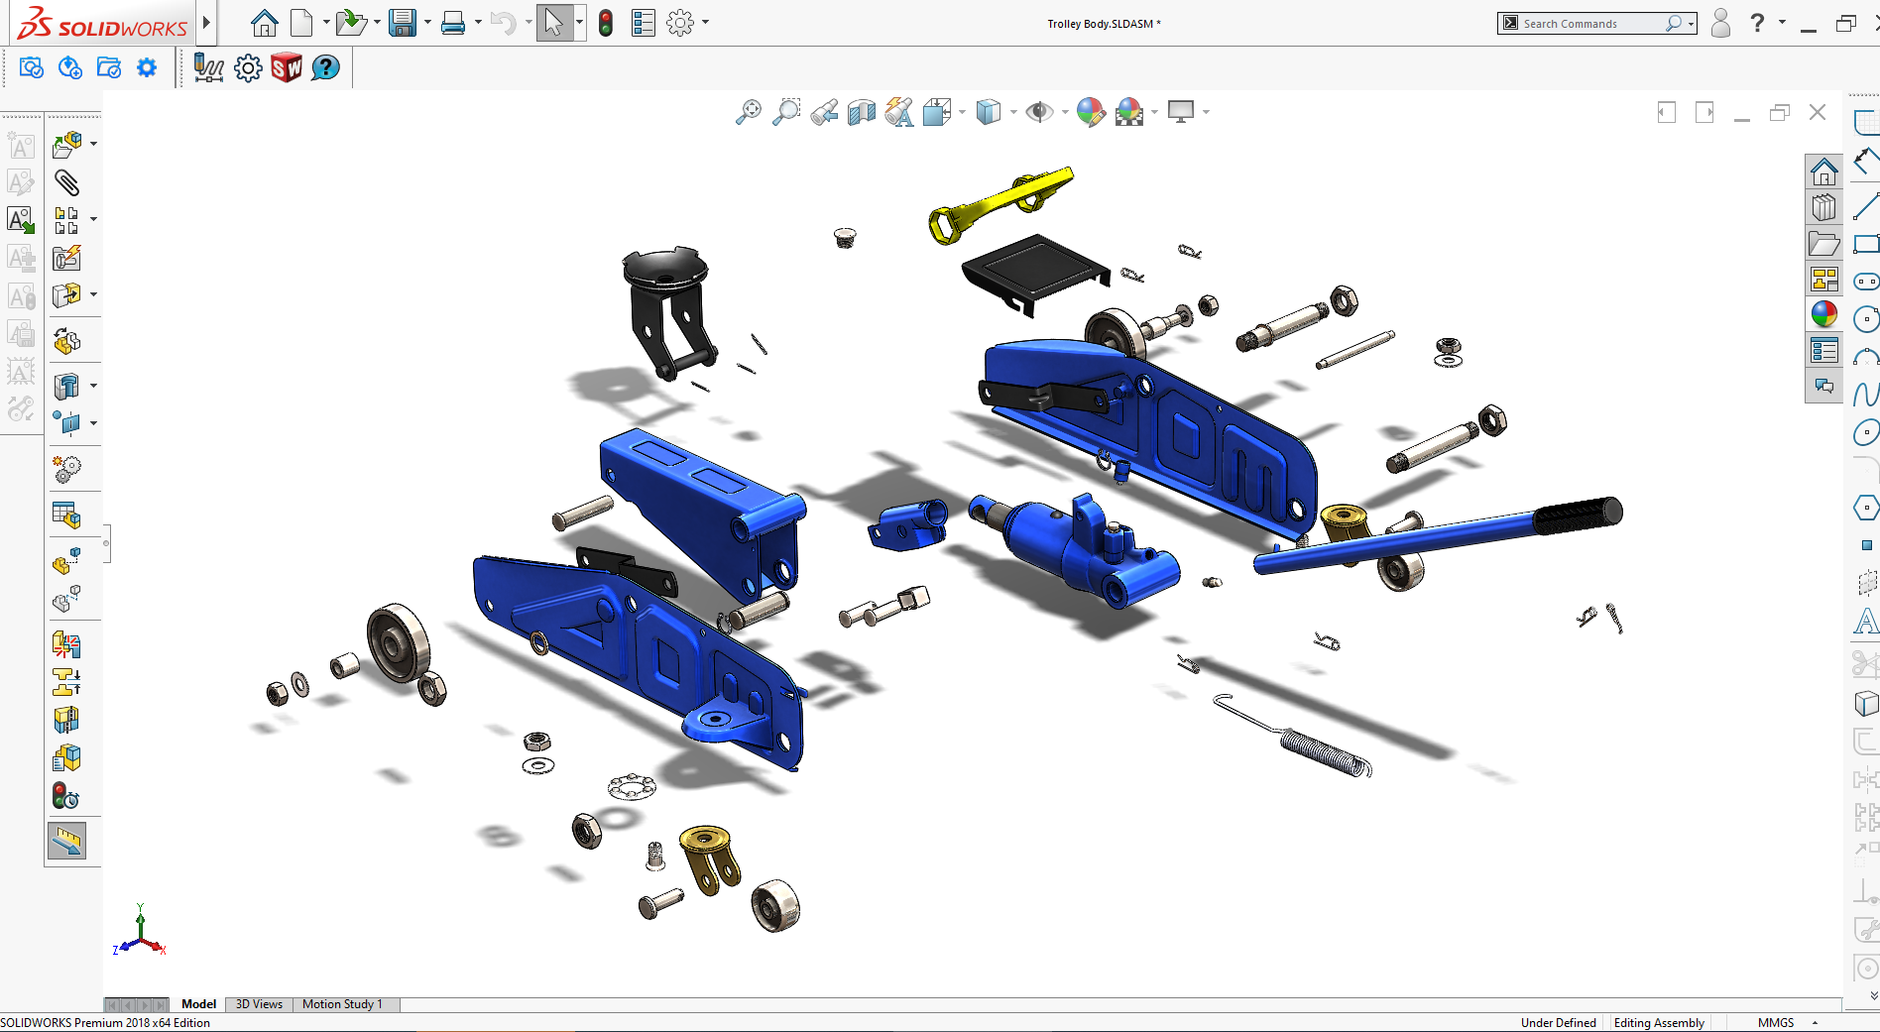Image resolution: width=1880 pixels, height=1032 pixels.
Task: Toggle the Measure tool at left toolbar bottom
Action: [66, 842]
